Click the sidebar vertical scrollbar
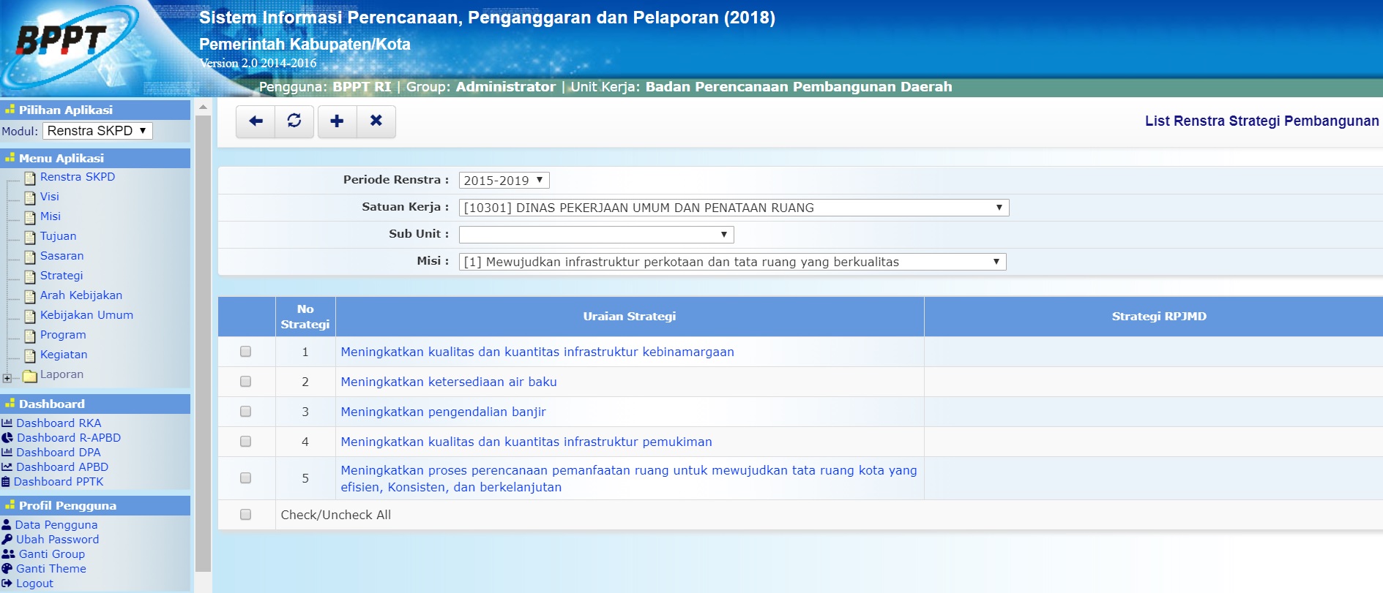The width and height of the screenshot is (1383, 593). (x=204, y=344)
